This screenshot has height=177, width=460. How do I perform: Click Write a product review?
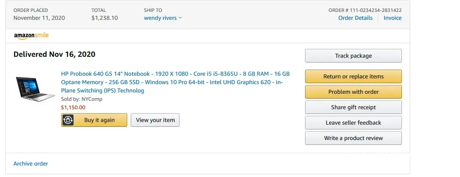click(353, 138)
